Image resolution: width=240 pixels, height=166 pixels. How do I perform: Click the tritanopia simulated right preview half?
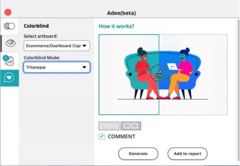click(193, 75)
